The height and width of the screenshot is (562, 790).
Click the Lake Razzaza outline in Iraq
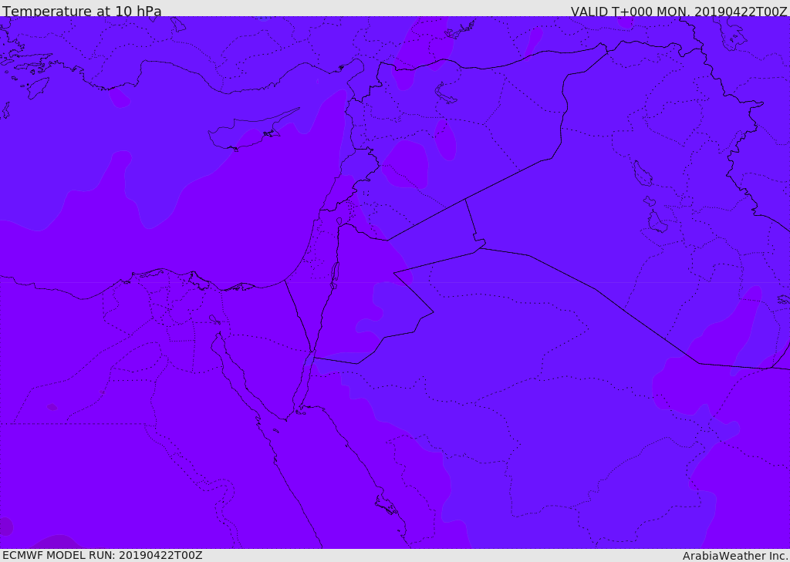657,222
